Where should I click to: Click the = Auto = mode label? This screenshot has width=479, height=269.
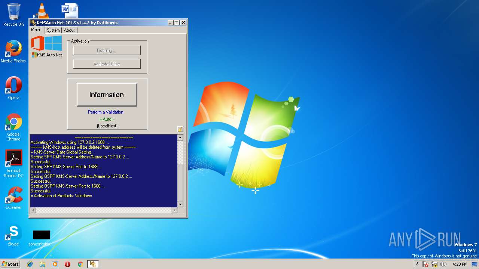107,119
